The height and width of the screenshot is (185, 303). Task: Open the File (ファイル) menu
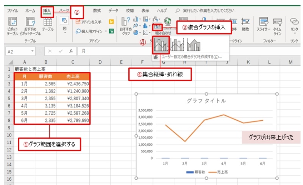(x=12, y=11)
